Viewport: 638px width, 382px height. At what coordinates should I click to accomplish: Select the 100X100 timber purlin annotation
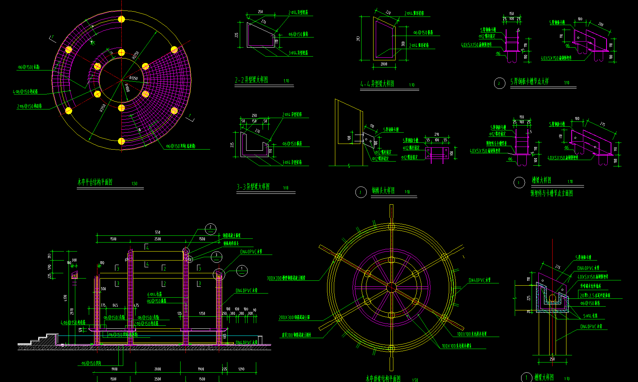coord(456,346)
